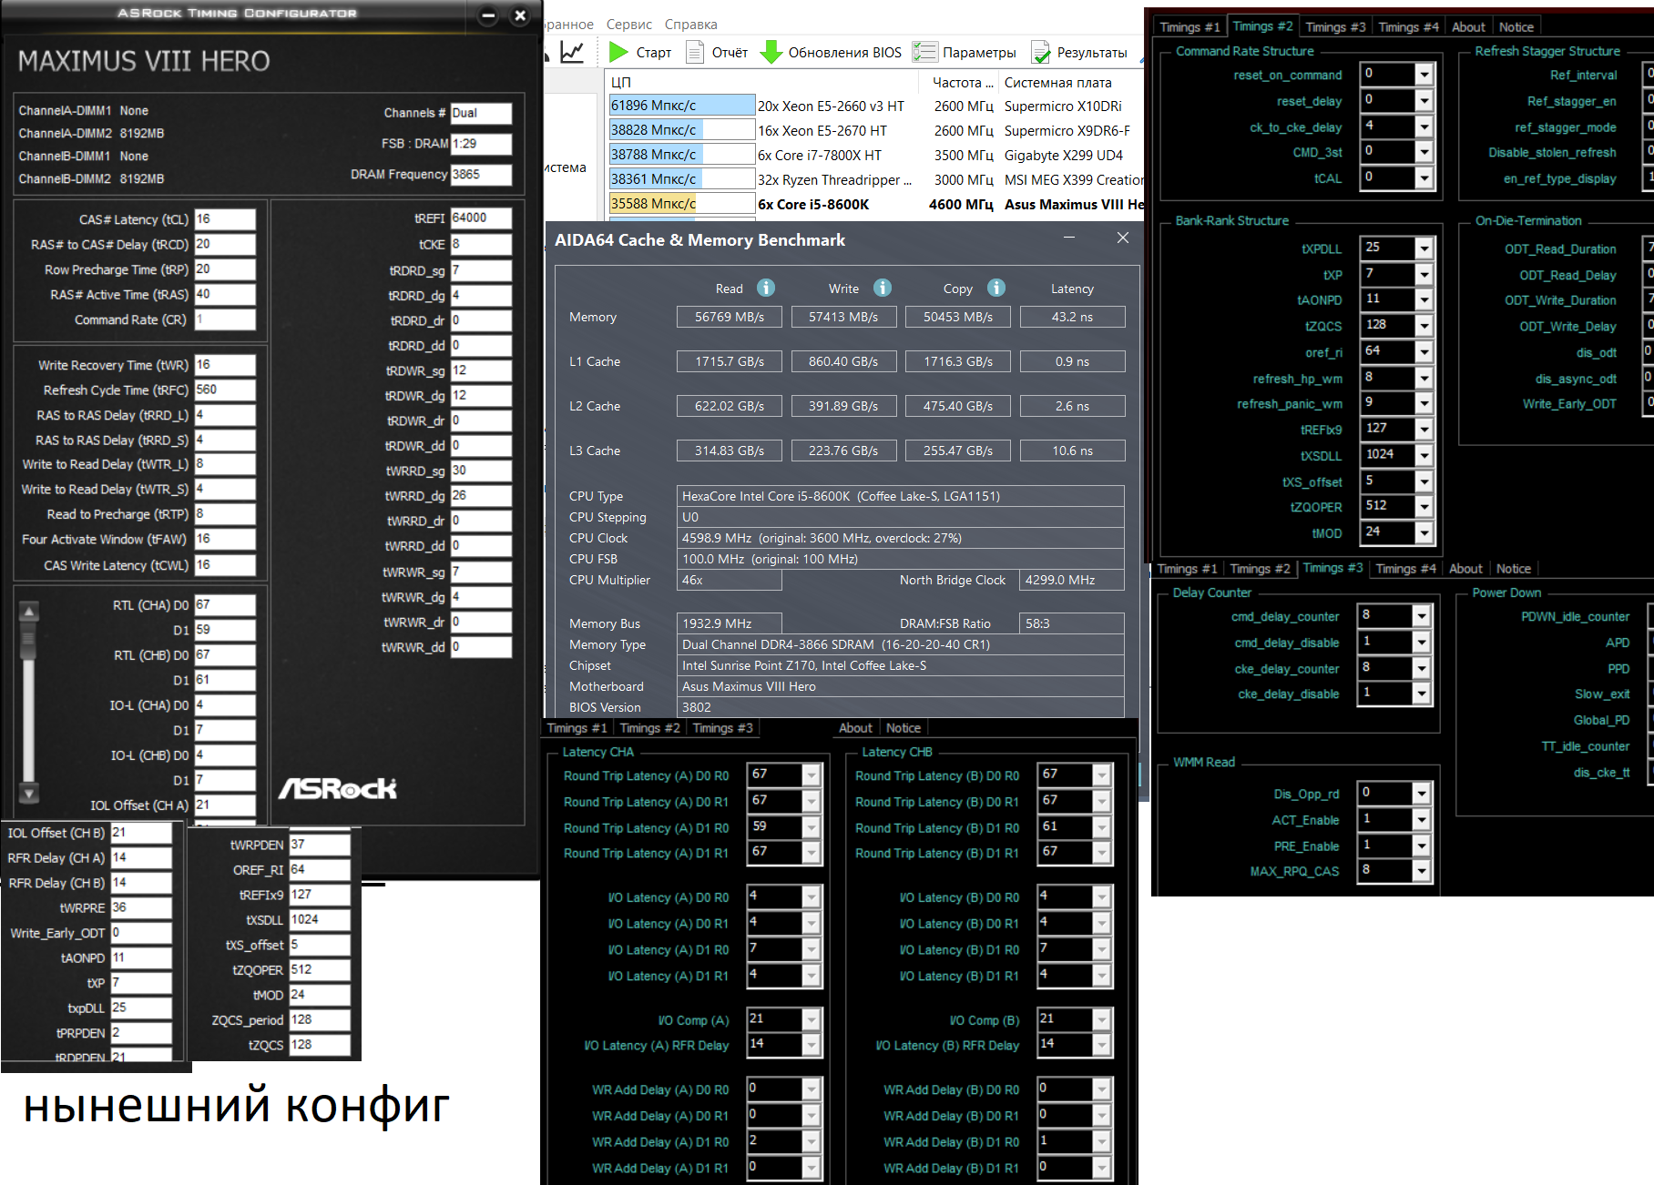This screenshot has height=1185, width=1654.
Task: Click the RAS# Active Time (tRAS) field
Action: (225, 295)
